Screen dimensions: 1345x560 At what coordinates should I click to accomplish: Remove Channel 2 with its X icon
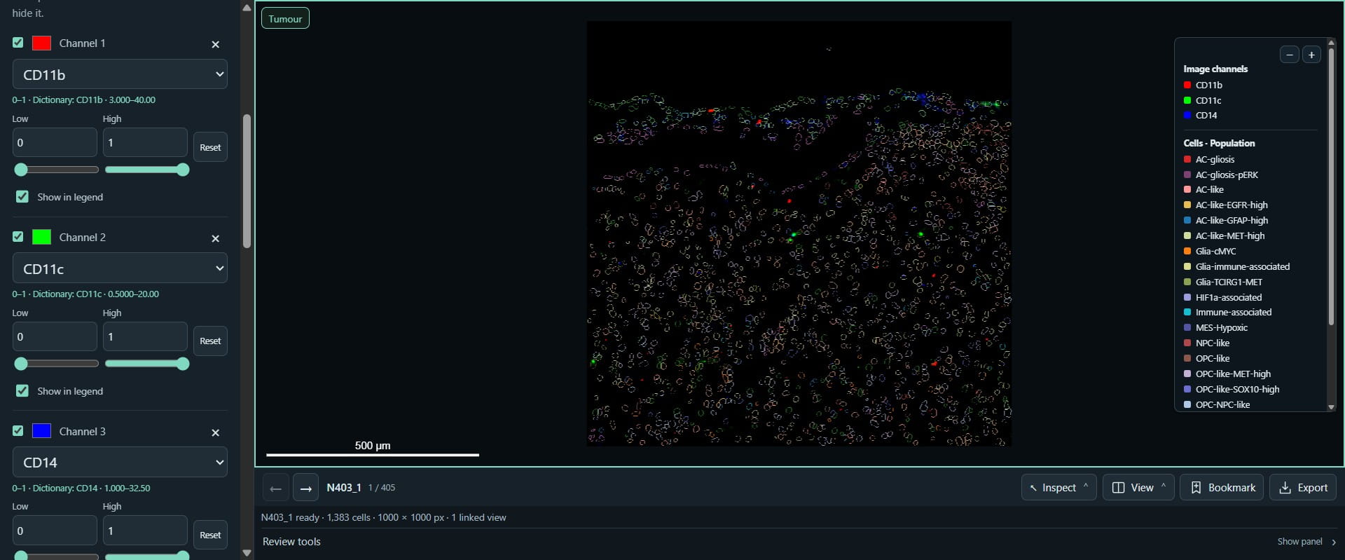pos(216,238)
